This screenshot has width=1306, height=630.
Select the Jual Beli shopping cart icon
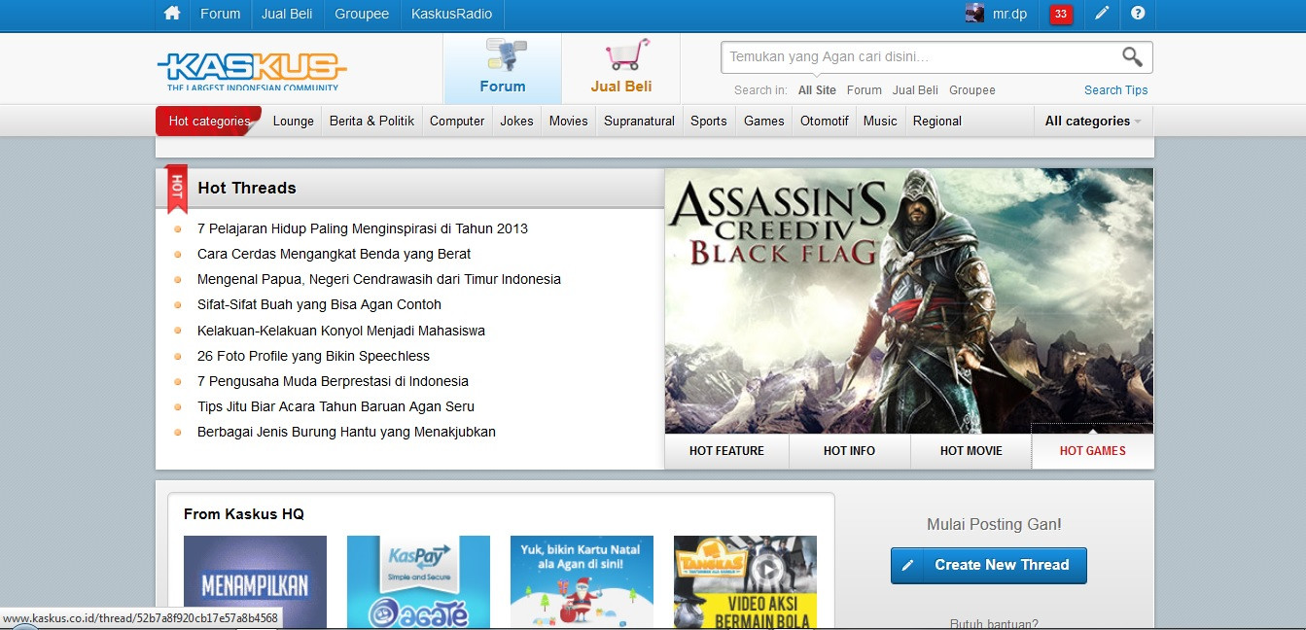625,55
